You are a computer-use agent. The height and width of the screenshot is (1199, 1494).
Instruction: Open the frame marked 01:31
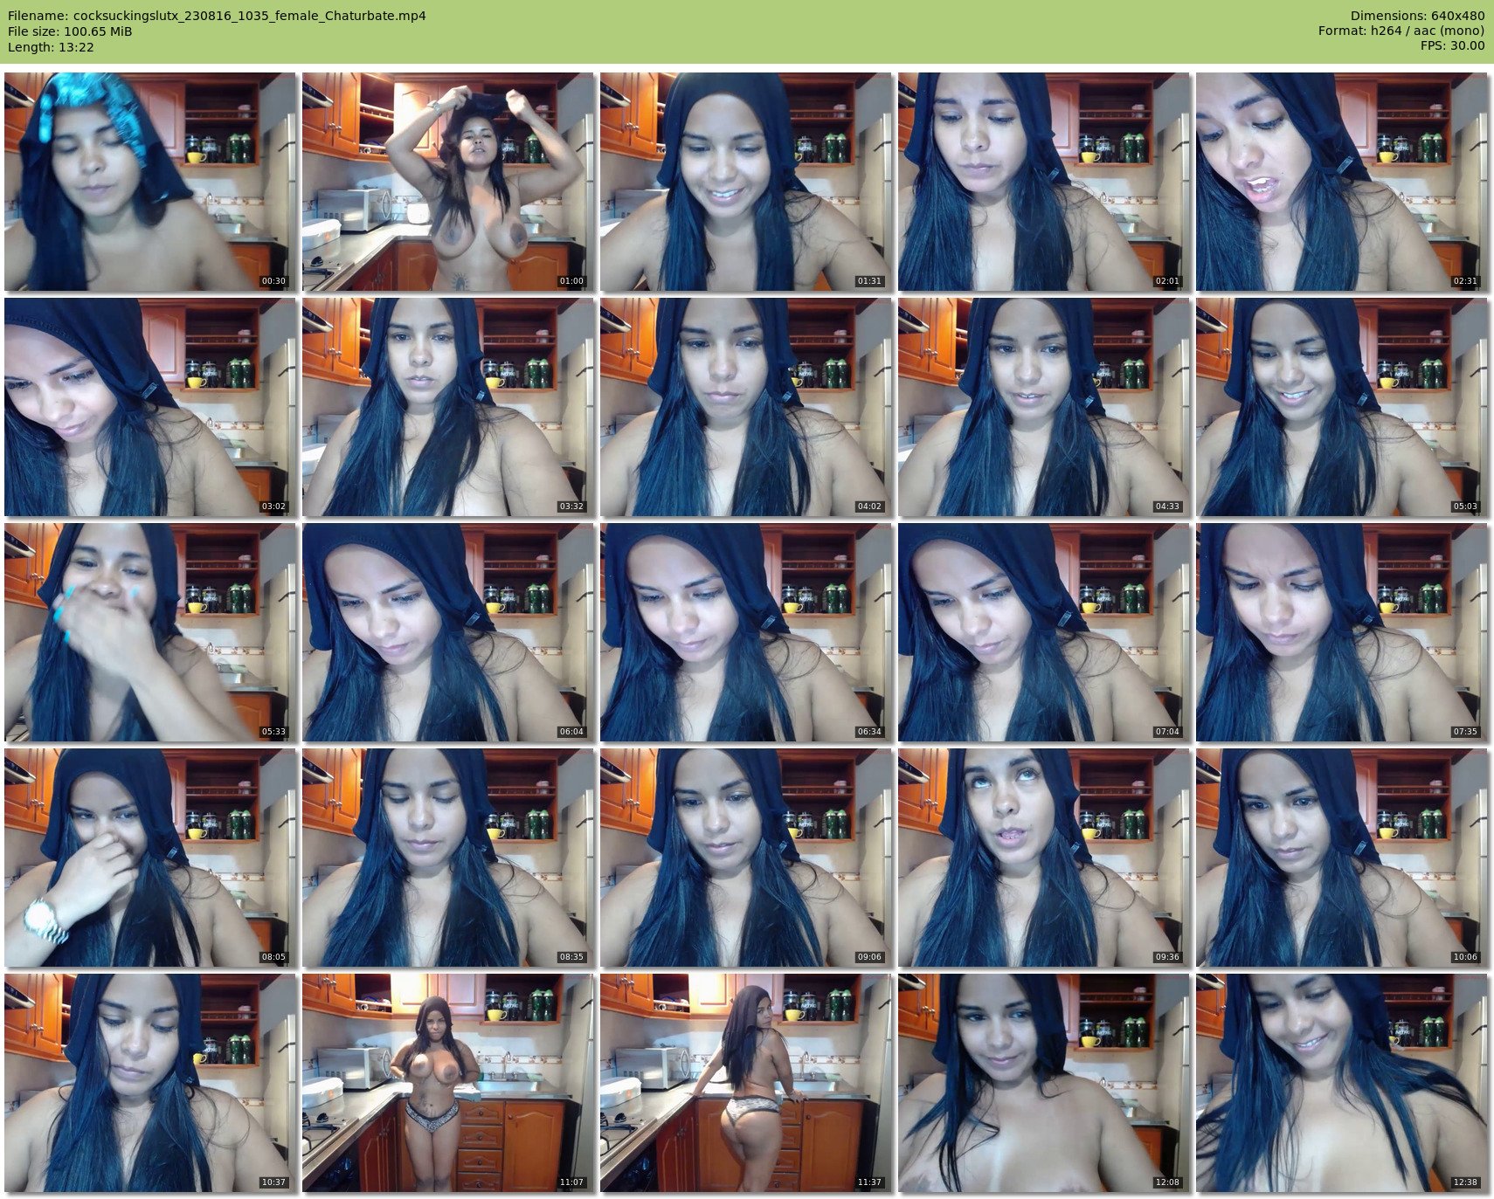pyautogui.click(x=746, y=182)
